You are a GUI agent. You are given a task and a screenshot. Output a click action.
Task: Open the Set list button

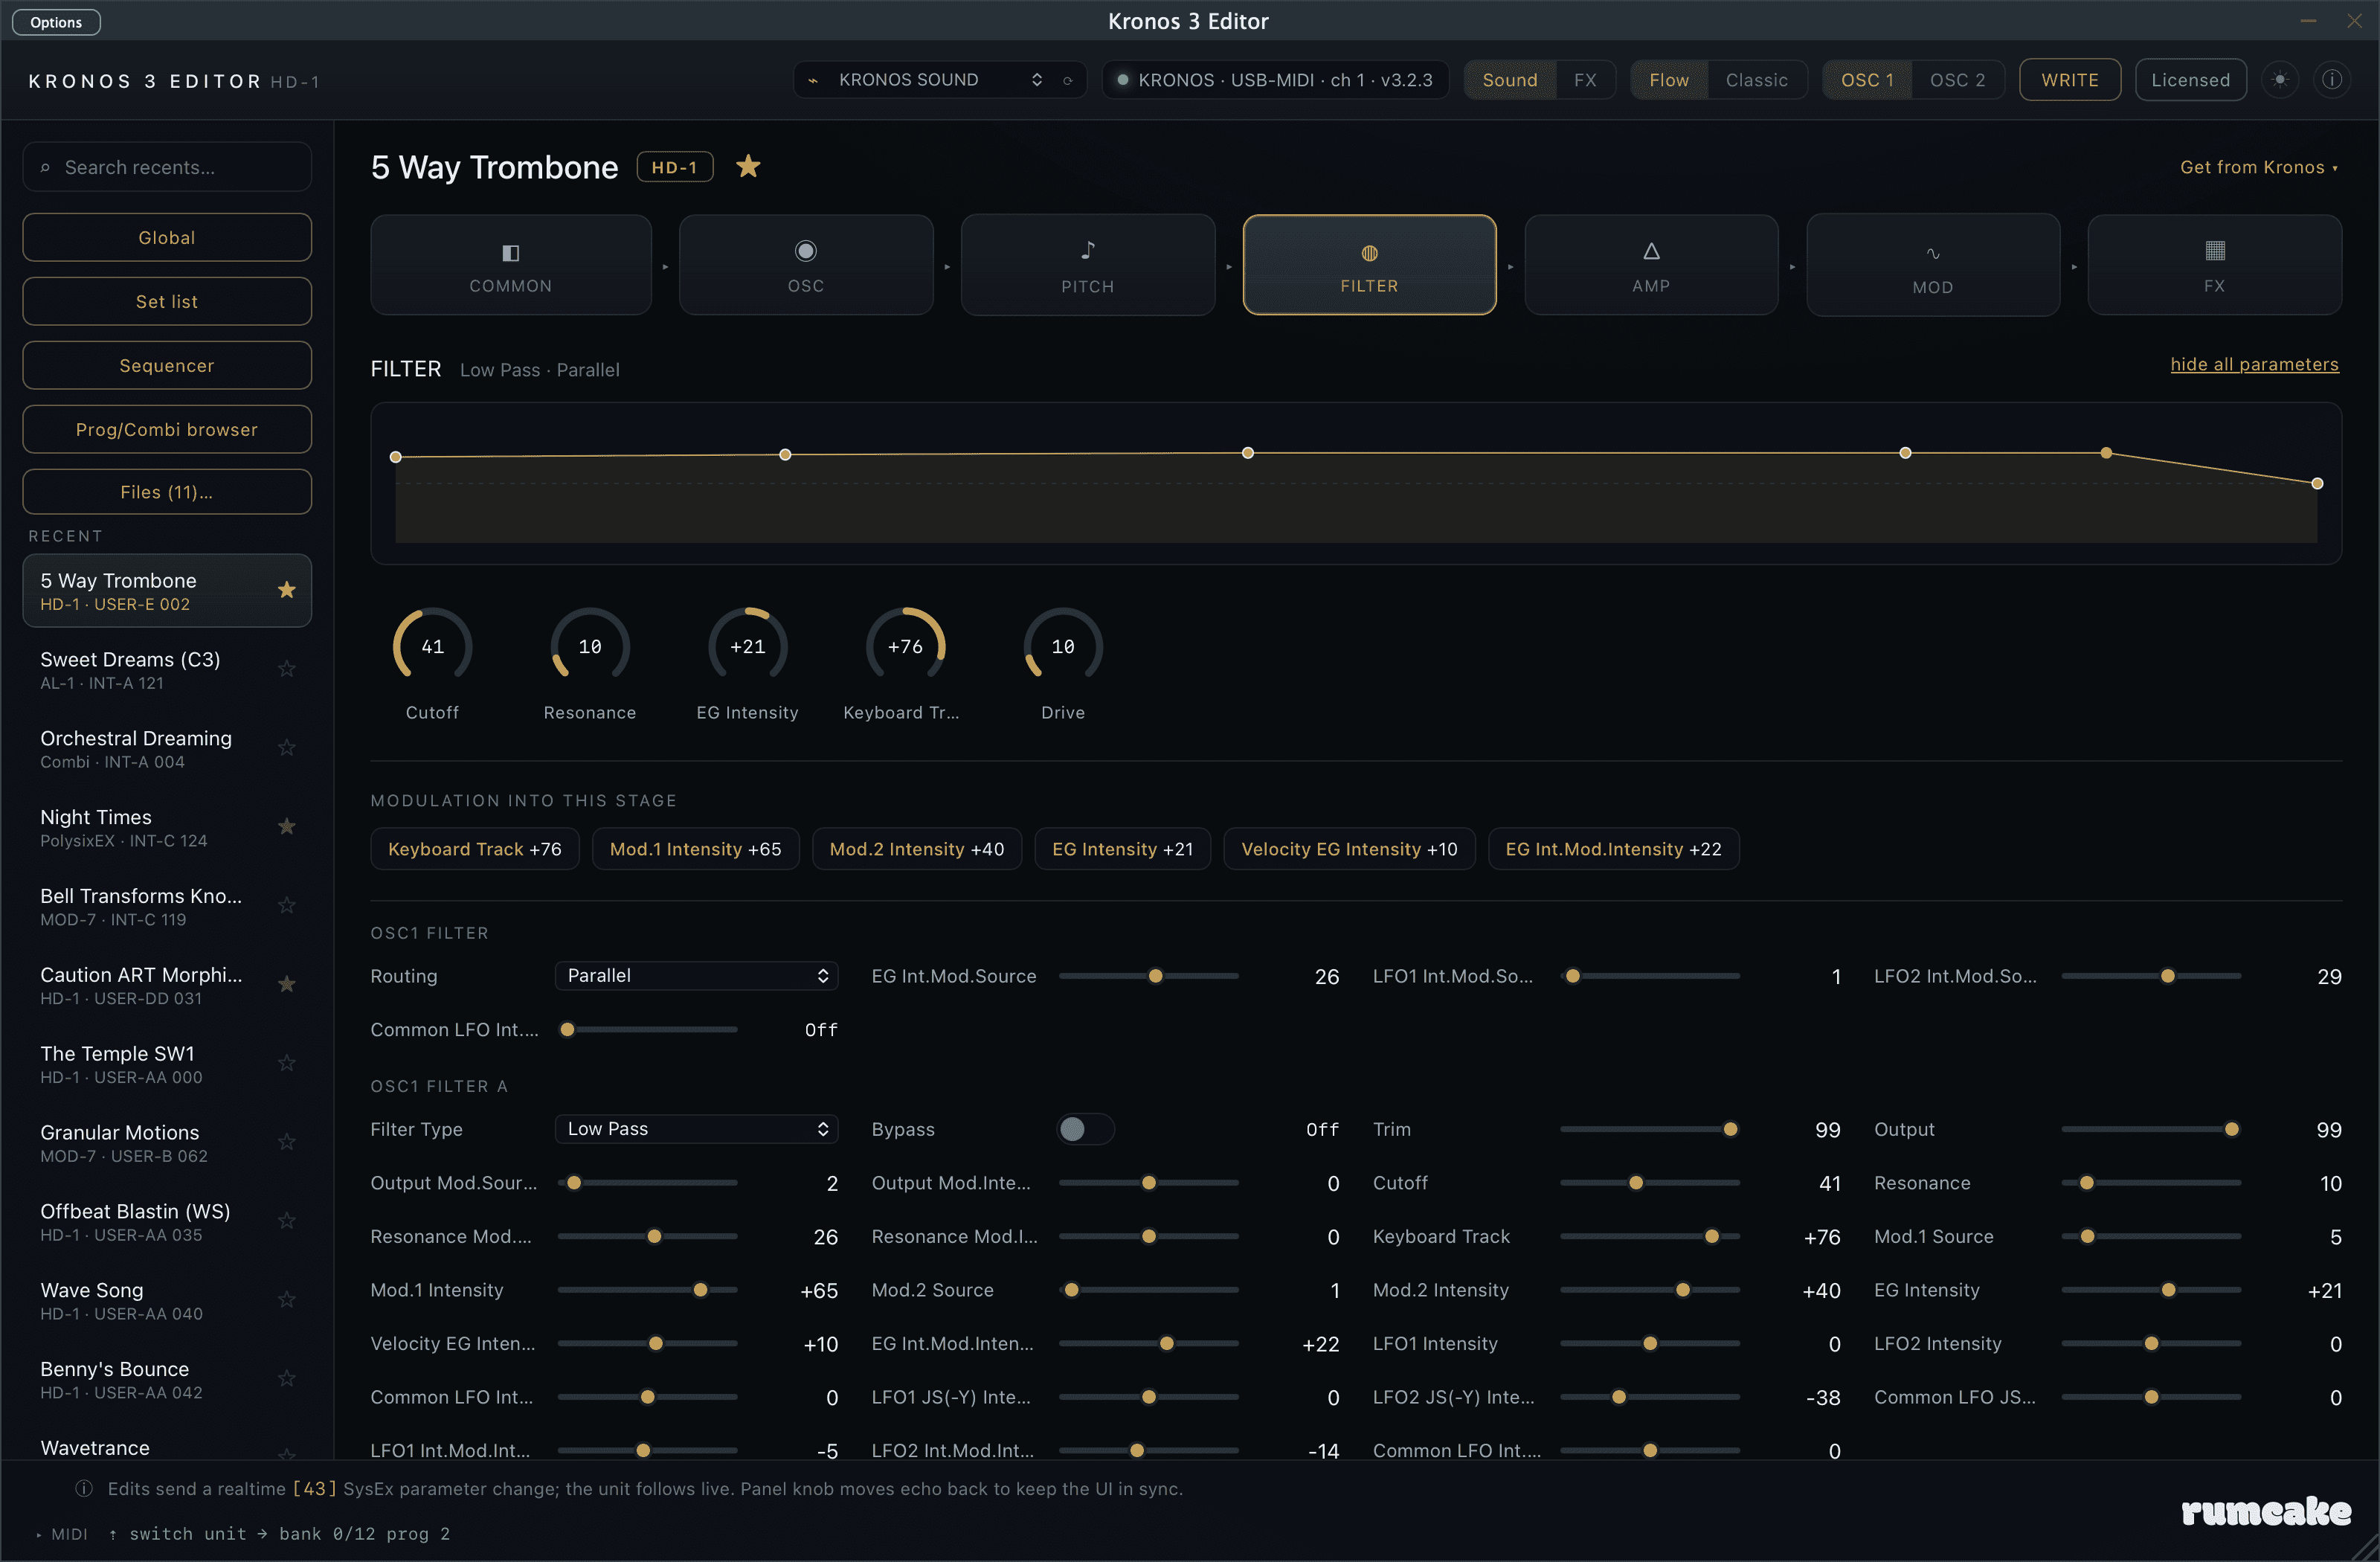167,301
